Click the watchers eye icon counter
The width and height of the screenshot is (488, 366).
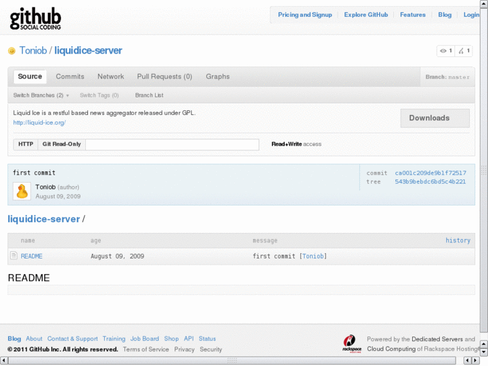coord(446,51)
